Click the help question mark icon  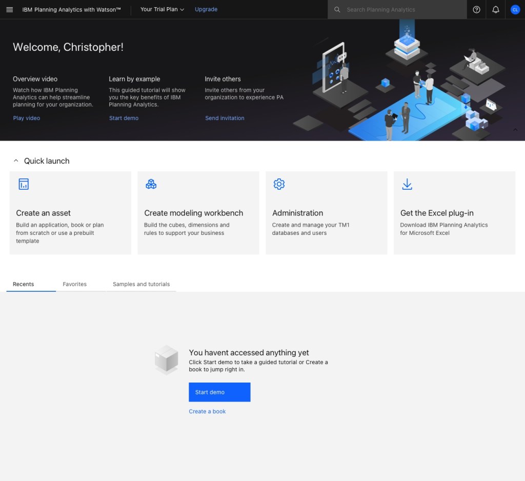tap(476, 10)
